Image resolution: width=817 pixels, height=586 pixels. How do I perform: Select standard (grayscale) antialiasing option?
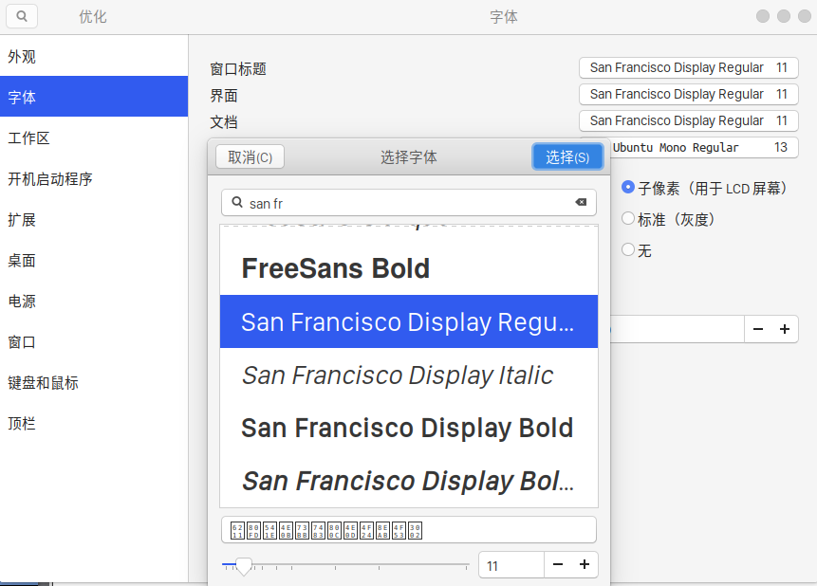(628, 219)
